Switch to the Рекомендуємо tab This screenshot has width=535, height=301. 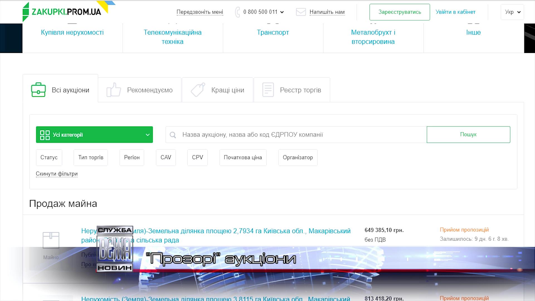140,90
